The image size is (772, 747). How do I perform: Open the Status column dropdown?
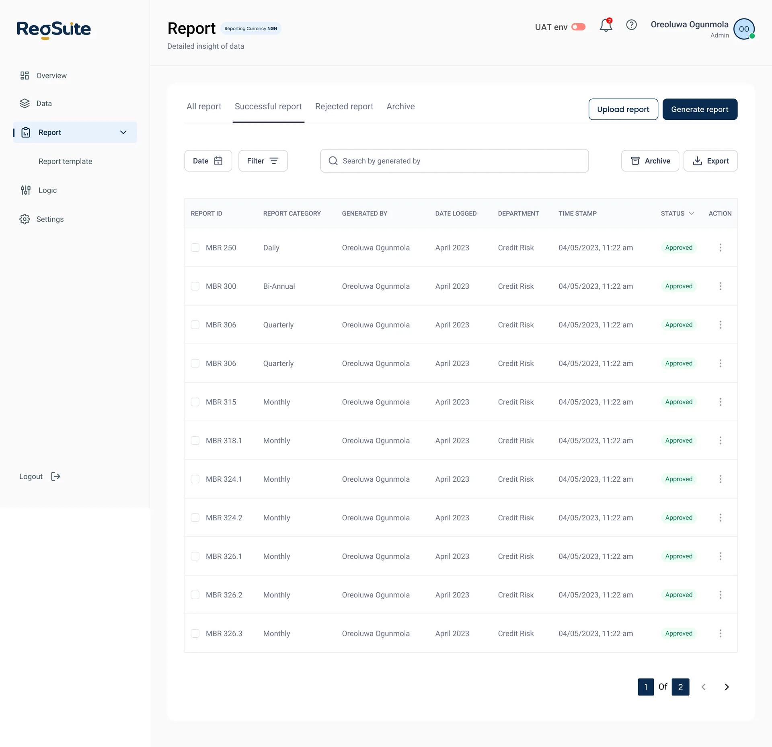[691, 213]
